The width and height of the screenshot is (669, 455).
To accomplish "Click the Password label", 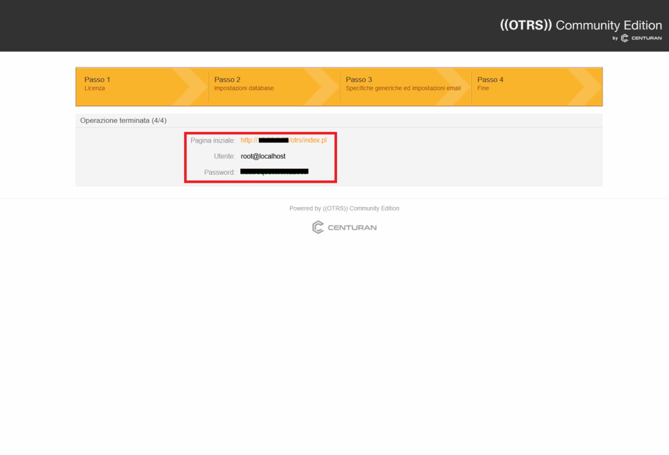I will point(220,172).
